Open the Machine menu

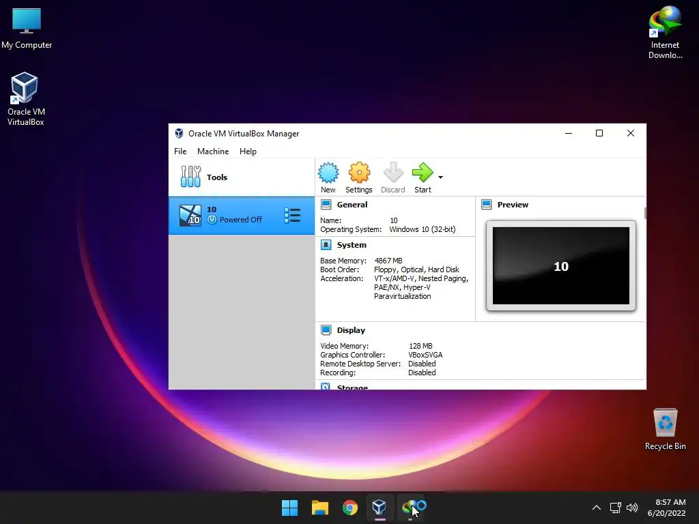[213, 151]
